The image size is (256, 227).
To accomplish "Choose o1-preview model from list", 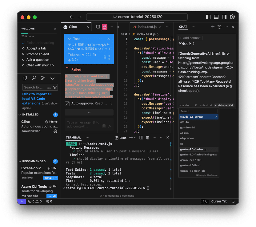I will [x=198, y=138].
